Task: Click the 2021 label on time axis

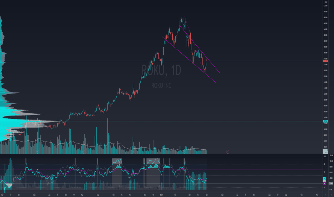Action: 161,194
